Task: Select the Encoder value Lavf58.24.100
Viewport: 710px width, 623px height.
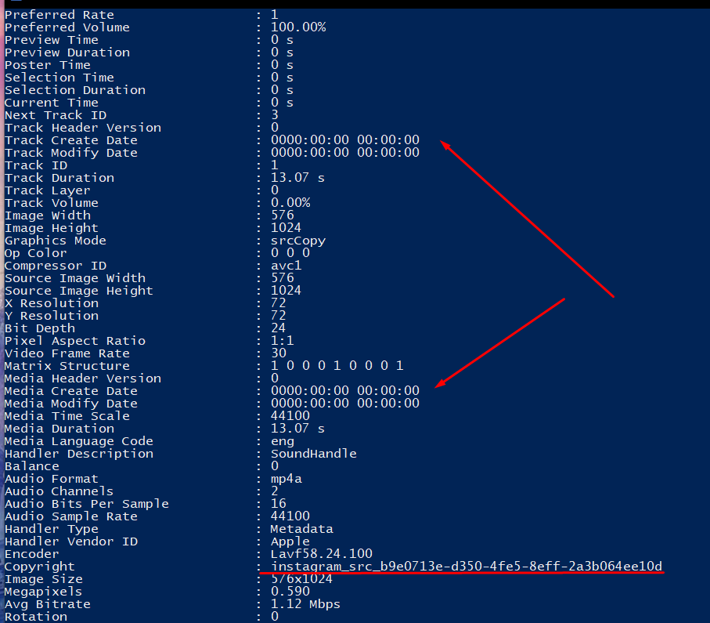Action: (322, 553)
